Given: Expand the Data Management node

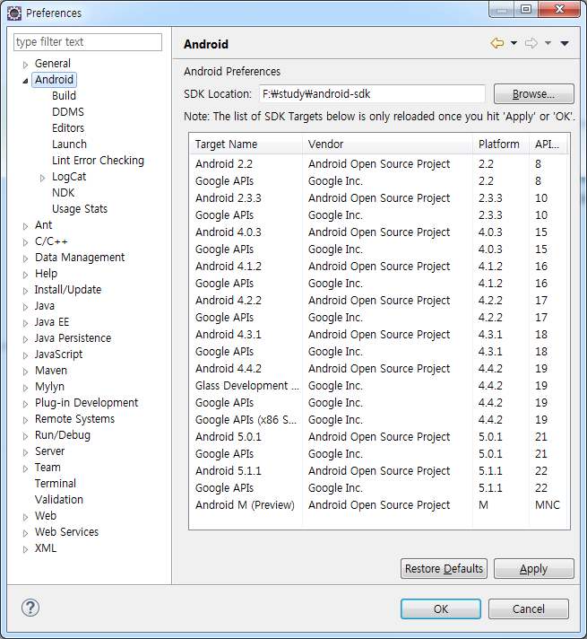Looking at the screenshot, I should pos(25,258).
